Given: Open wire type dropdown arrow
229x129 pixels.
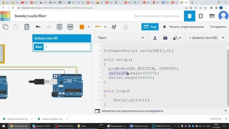Looking at the screenshot, I should point(105,27).
